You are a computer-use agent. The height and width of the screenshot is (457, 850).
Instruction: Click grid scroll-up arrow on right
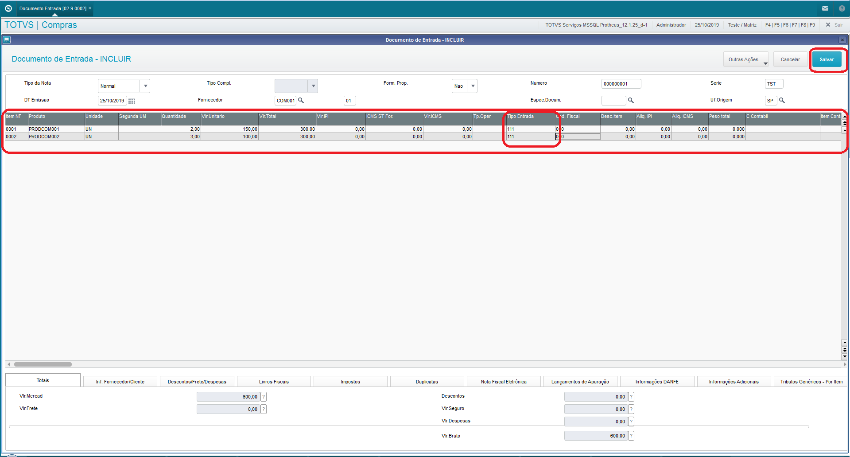coord(845,130)
